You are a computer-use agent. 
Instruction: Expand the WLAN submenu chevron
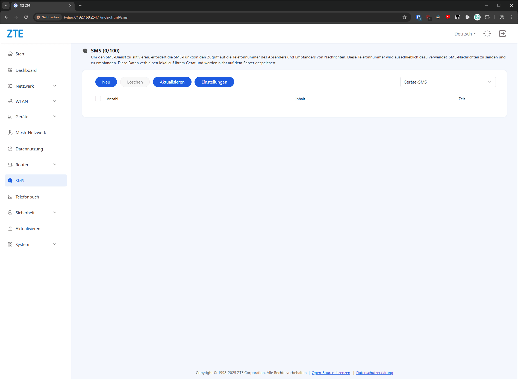(55, 101)
